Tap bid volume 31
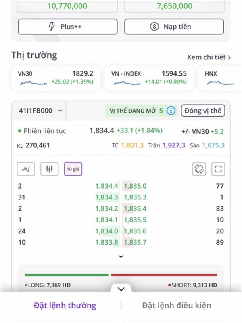Image resolution: width=242 pixels, height=323 pixels. point(22,197)
